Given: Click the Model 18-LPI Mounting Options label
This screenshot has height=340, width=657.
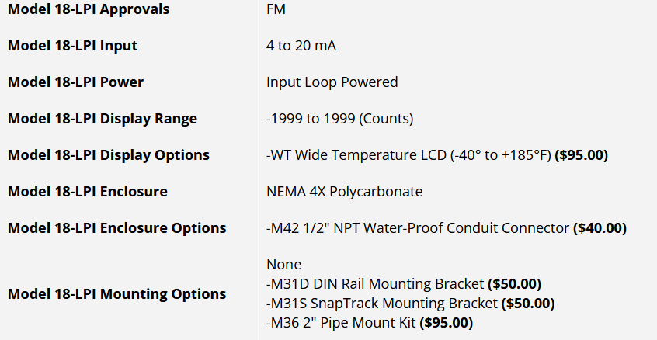Looking at the screenshot, I should click(116, 294).
